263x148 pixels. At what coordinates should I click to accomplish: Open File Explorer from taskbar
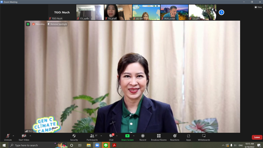[89, 145]
